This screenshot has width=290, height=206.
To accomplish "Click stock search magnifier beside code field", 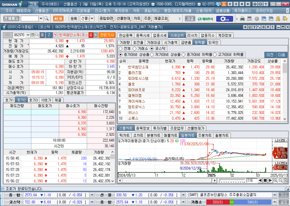I will point(37,35).
